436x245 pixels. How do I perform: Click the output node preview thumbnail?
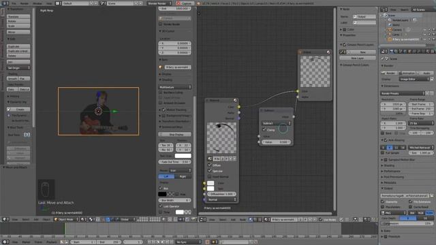tap(315, 71)
